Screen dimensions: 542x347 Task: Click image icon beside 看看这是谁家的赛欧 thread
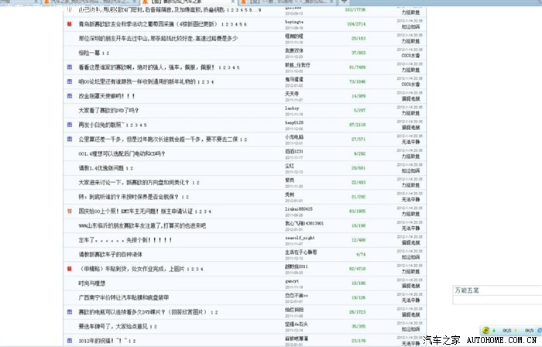(x=70, y=67)
